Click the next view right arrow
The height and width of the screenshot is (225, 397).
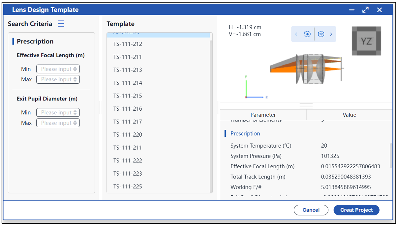pyautogui.click(x=331, y=34)
